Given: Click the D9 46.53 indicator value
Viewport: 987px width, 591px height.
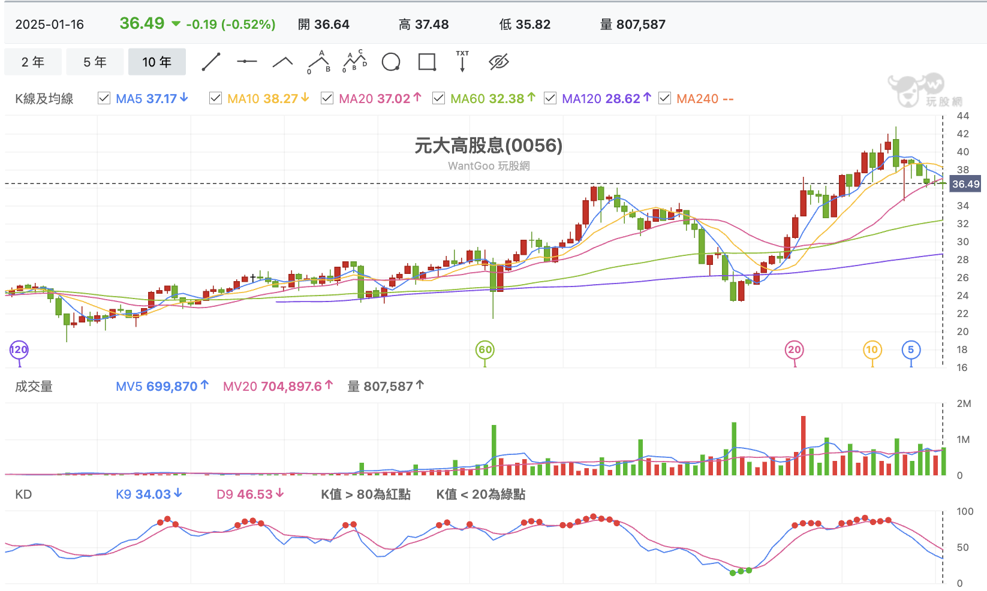Looking at the screenshot, I should 250,494.
